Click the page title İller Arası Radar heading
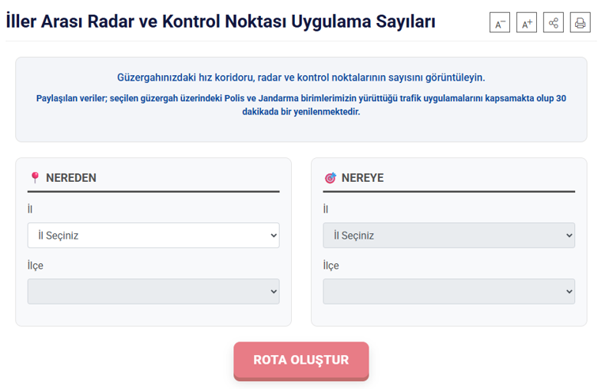Image resolution: width=609 pixels, height=389 pixels. 221,21
